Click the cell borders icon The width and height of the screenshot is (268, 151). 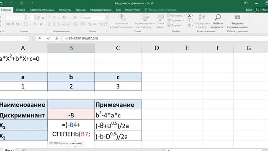26,24
